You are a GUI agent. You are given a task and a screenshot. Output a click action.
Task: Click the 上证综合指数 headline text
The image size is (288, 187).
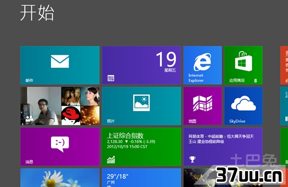click(x=125, y=136)
